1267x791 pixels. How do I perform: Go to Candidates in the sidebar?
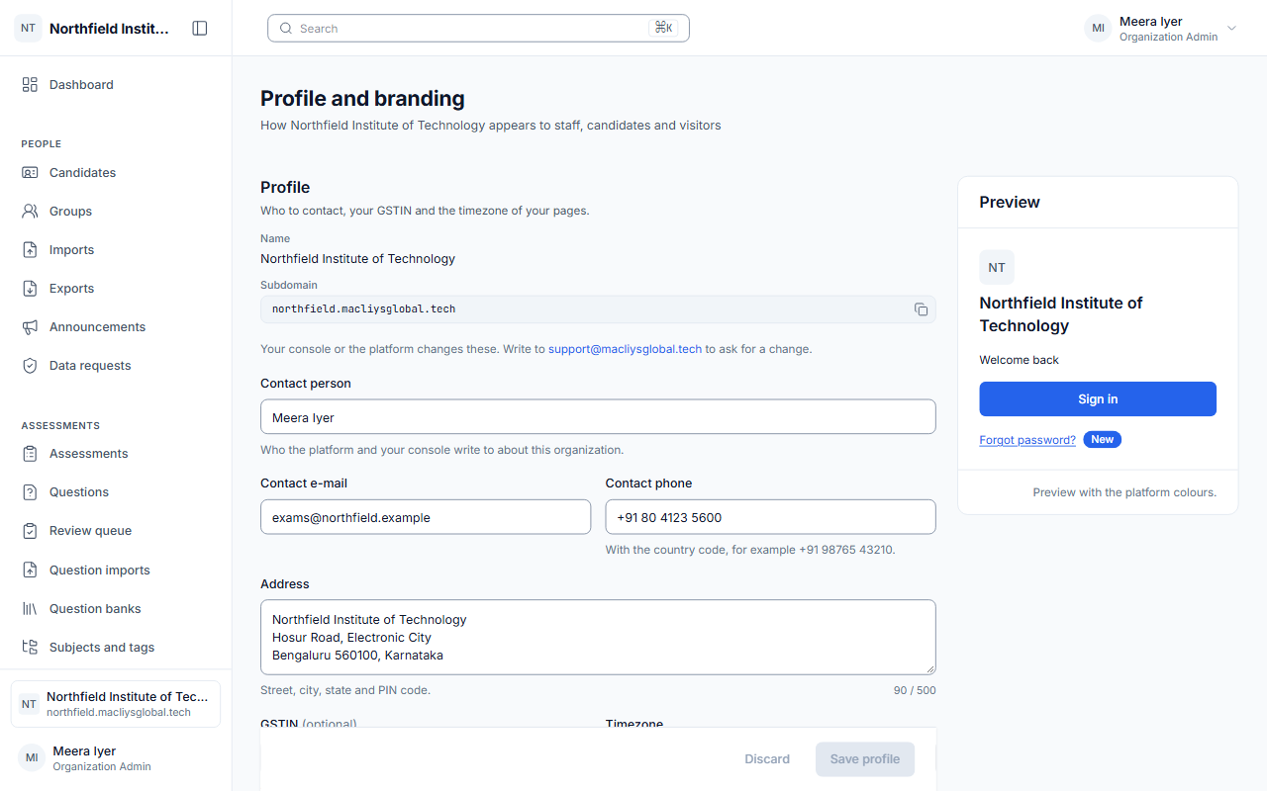(x=116, y=173)
